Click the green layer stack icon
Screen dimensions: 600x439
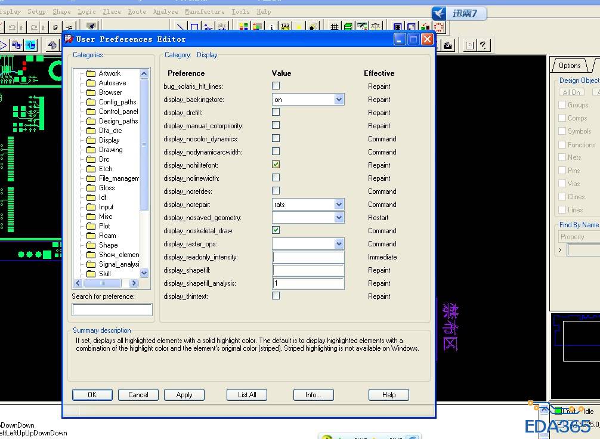348,27
